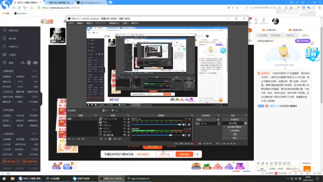Open undo dropdown arrow in browser toolbar
Screen dimensions: 323x182
pos(27,8)
